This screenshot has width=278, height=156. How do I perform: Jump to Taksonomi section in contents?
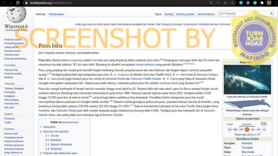tap(49, 127)
